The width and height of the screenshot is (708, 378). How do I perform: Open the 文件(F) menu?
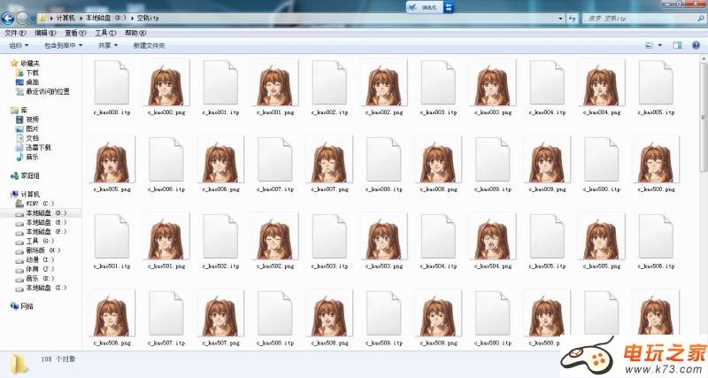click(12, 33)
